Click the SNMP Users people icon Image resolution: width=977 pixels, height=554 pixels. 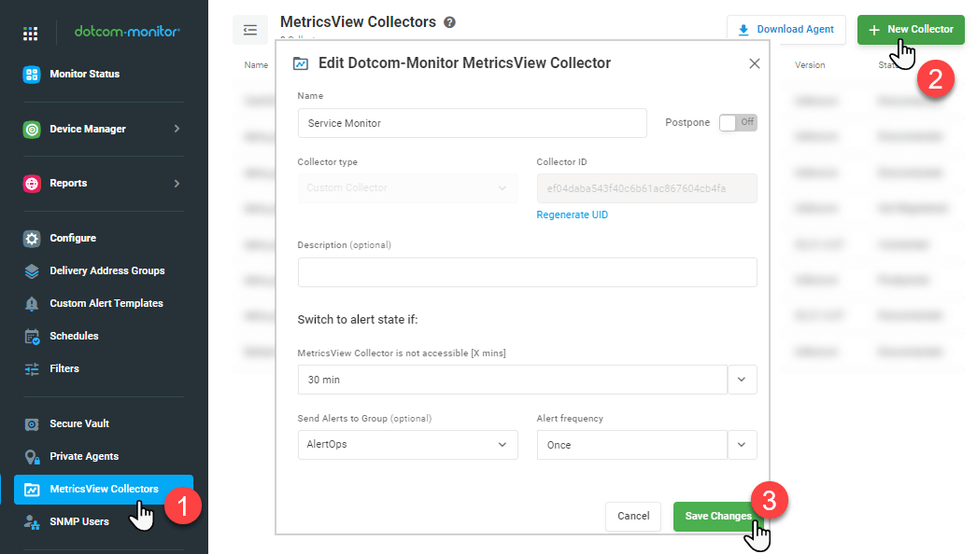tap(32, 522)
